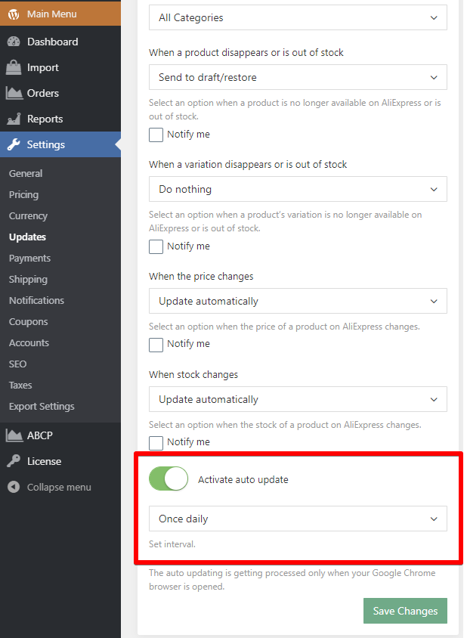Select the Currency settings entry
The height and width of the screenshot is (638, 467).
(x=28, y=215)
